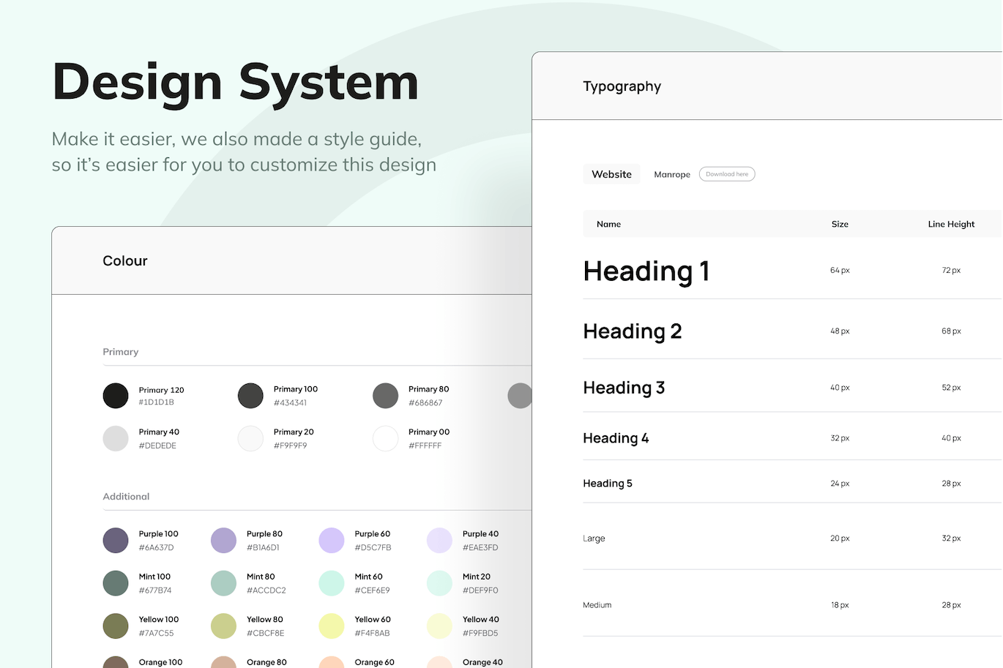Select the Primary 00 white swatch
The width and height of the screenshot is (1003, 668).
coord(385,438)
